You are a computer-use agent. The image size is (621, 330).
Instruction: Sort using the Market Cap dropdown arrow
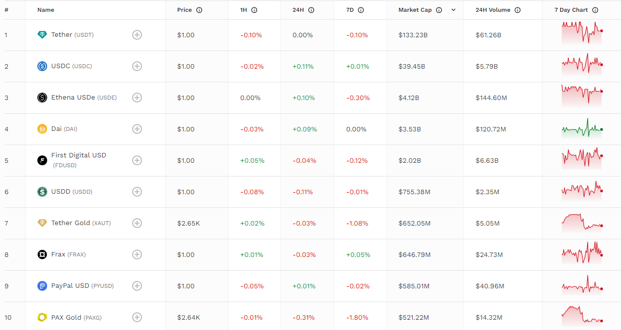453,10
